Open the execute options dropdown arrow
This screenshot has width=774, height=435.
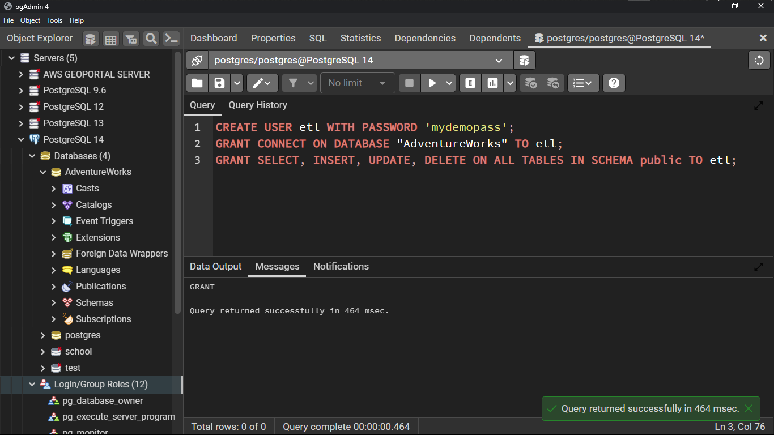pyautogui.click(x=449, y=83)
